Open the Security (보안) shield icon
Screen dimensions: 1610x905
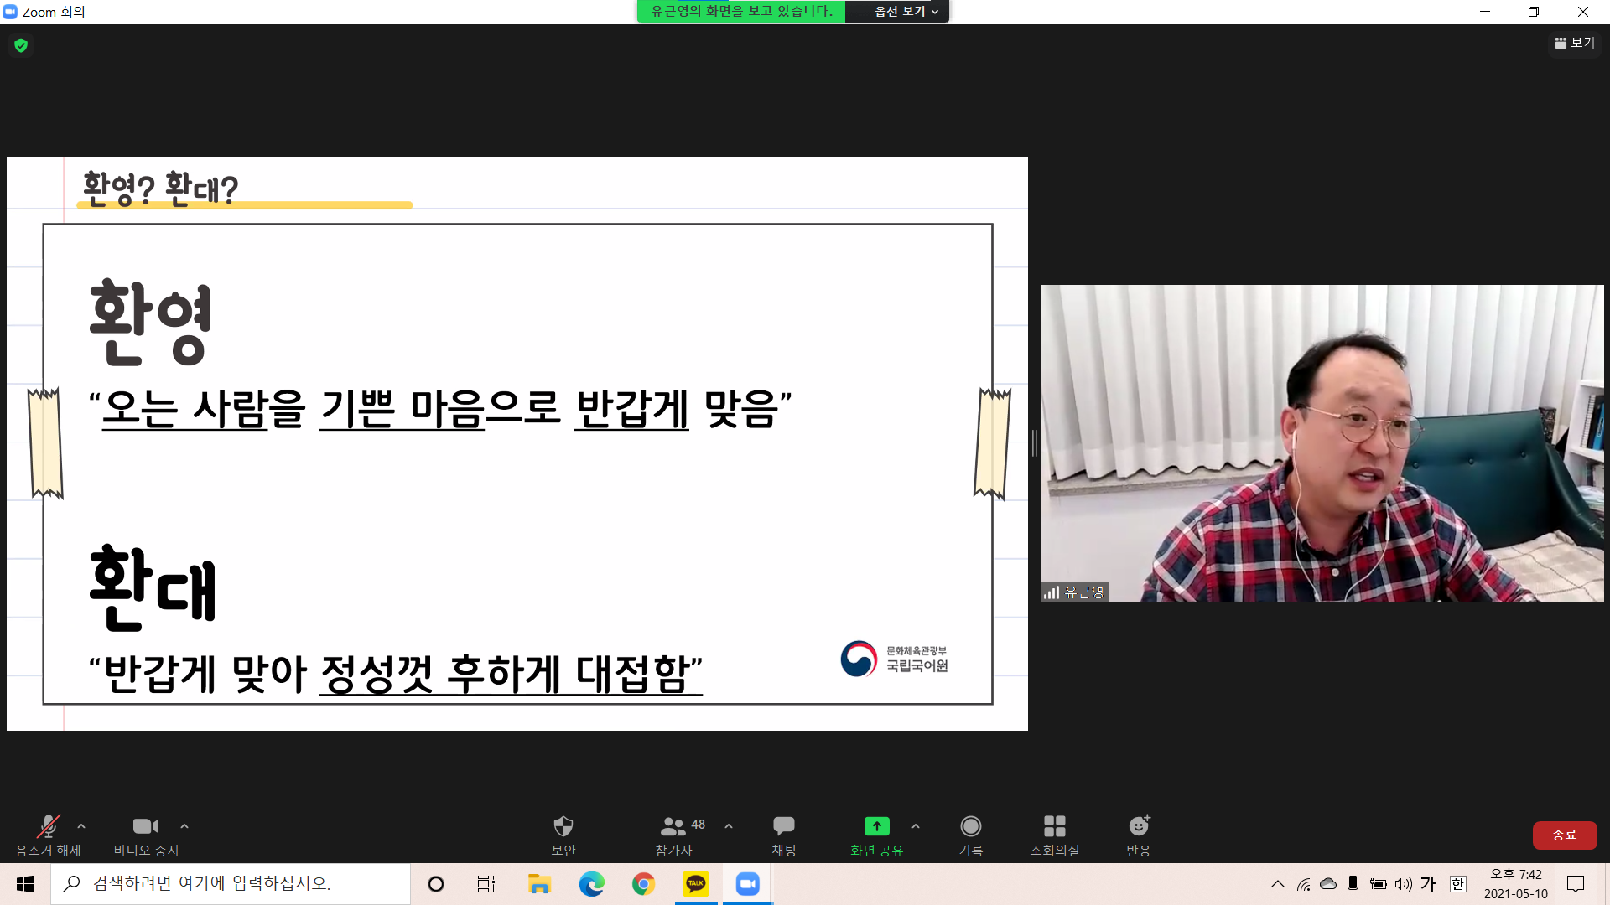(x=563, y=827)
